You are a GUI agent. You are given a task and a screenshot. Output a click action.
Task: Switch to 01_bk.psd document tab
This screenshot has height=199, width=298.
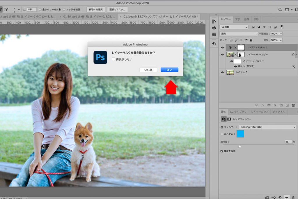click(x=87, y=17)
